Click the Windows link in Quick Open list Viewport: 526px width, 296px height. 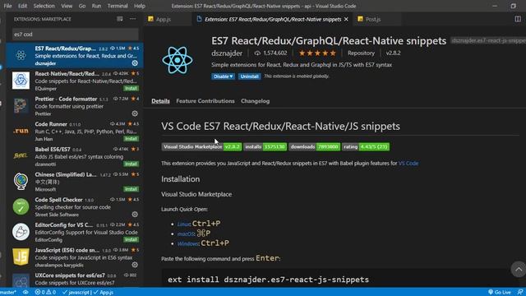point(188,243)
